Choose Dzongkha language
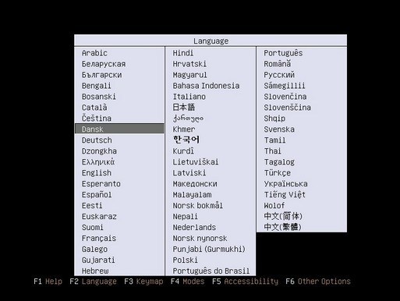 pos(99,151)
